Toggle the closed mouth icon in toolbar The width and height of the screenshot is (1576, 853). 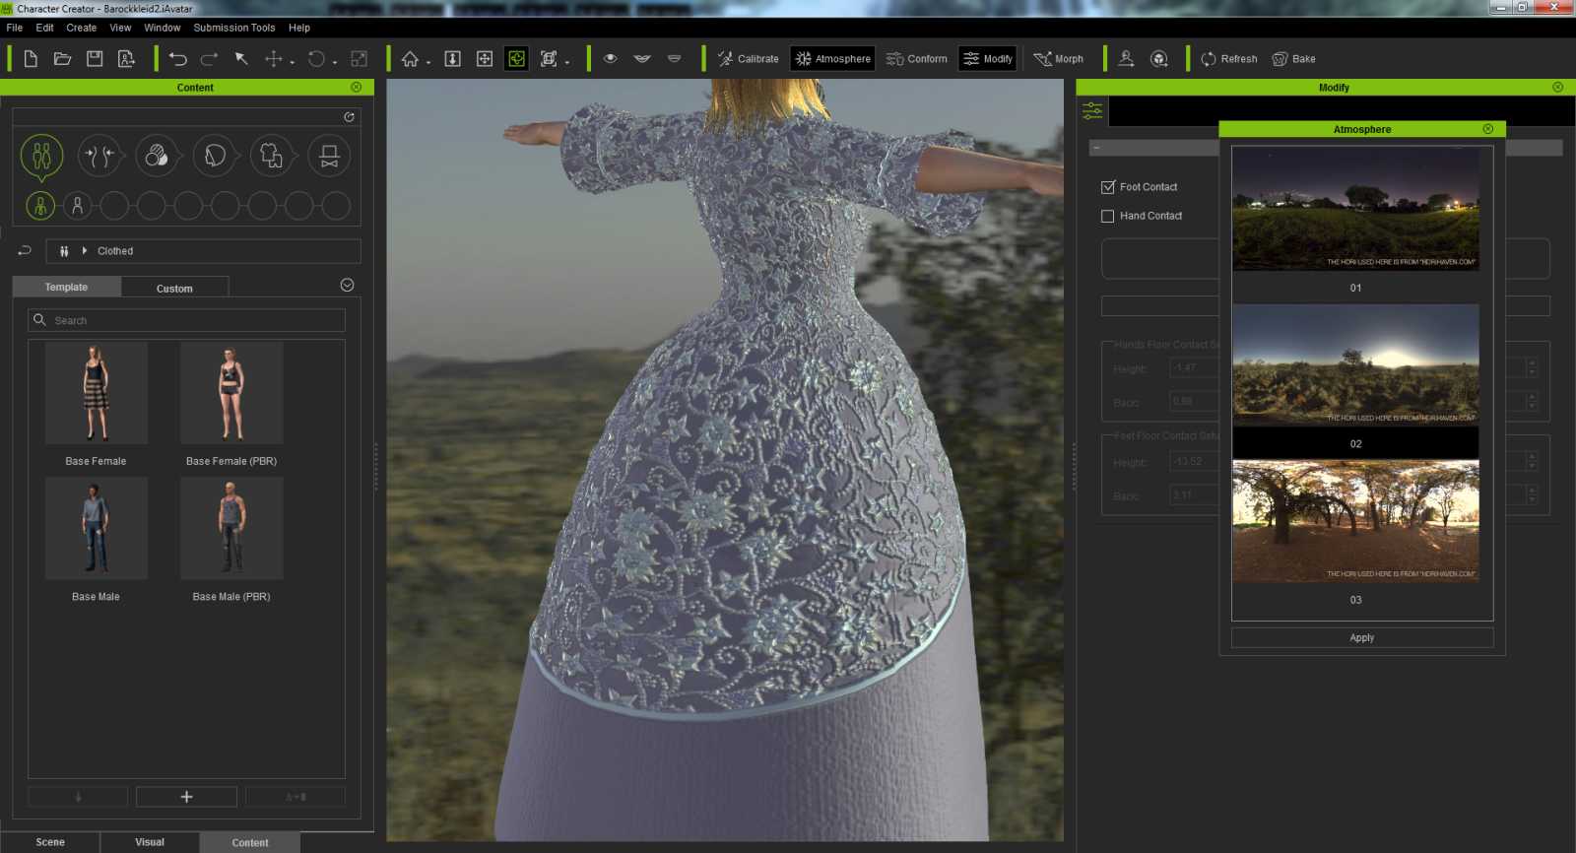tap(674, 58)
